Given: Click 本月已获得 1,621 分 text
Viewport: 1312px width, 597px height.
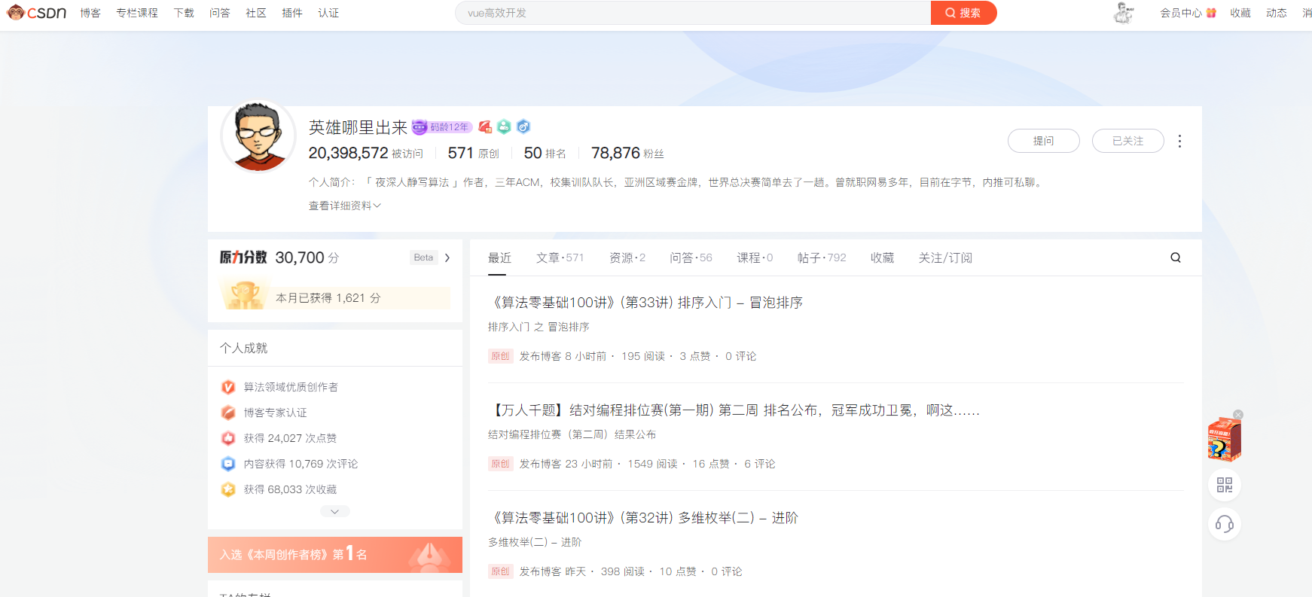Looking at the screenshot, I should 328,298.
